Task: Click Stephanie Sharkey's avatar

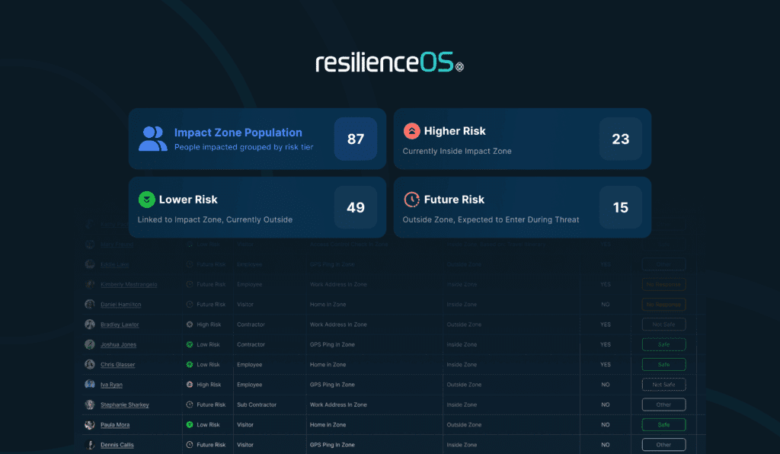Action: (x=90, y=404)
